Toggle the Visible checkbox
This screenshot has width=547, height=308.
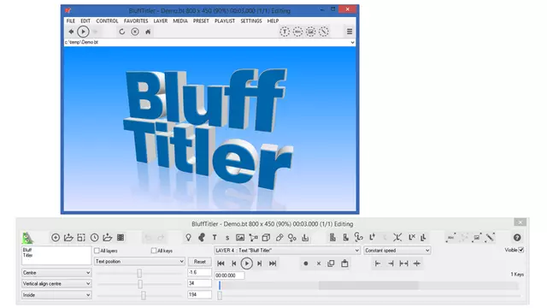pyautogui.click(x=521, y=250)
